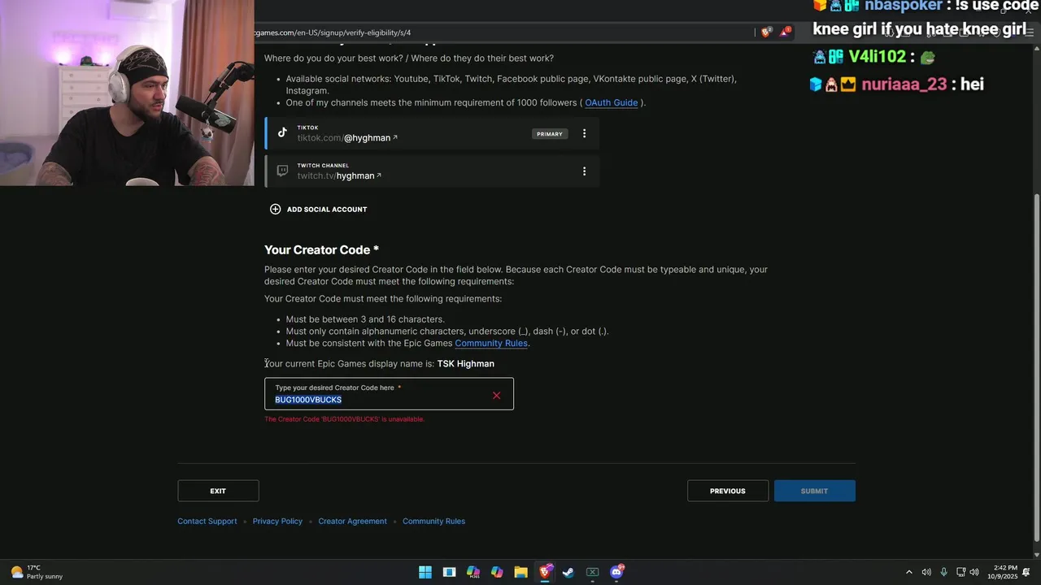Open the OAuth Guide link
Viewport: 1041px width, 585px height.
click(x=611, y=102)
